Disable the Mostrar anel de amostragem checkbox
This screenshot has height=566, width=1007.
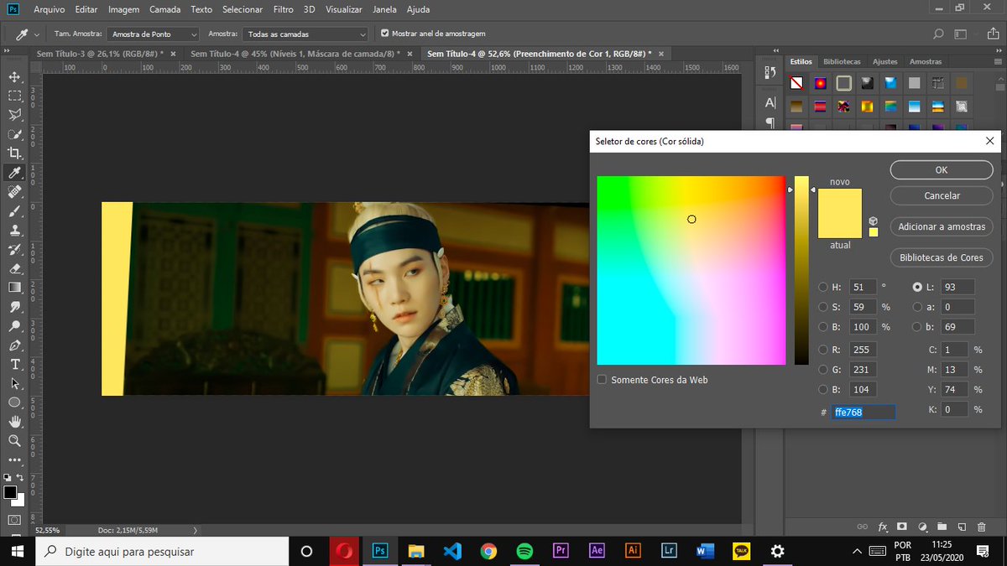pos(383,34)
